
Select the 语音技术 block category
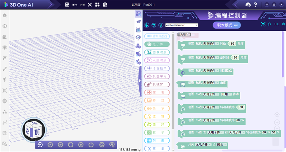click(x=157, y=68)
